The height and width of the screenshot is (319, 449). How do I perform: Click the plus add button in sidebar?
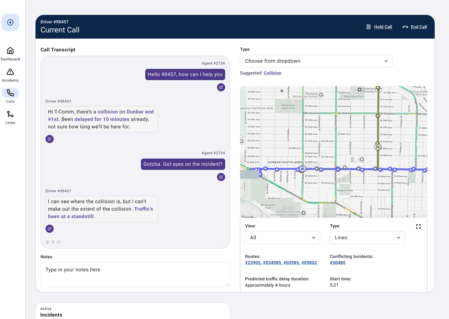click(10, 22)
